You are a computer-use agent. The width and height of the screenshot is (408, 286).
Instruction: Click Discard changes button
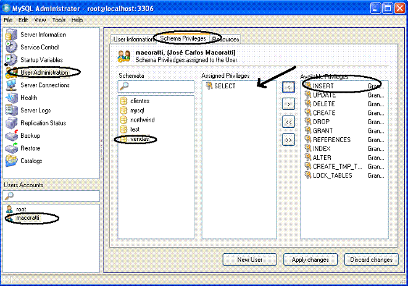[x=372, y=259]
